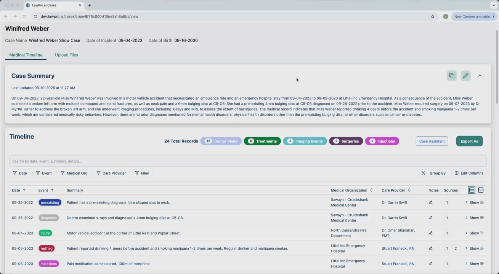Open the Chrome profile avatar
The image size is (499, 274).
(x=446, y=16)
